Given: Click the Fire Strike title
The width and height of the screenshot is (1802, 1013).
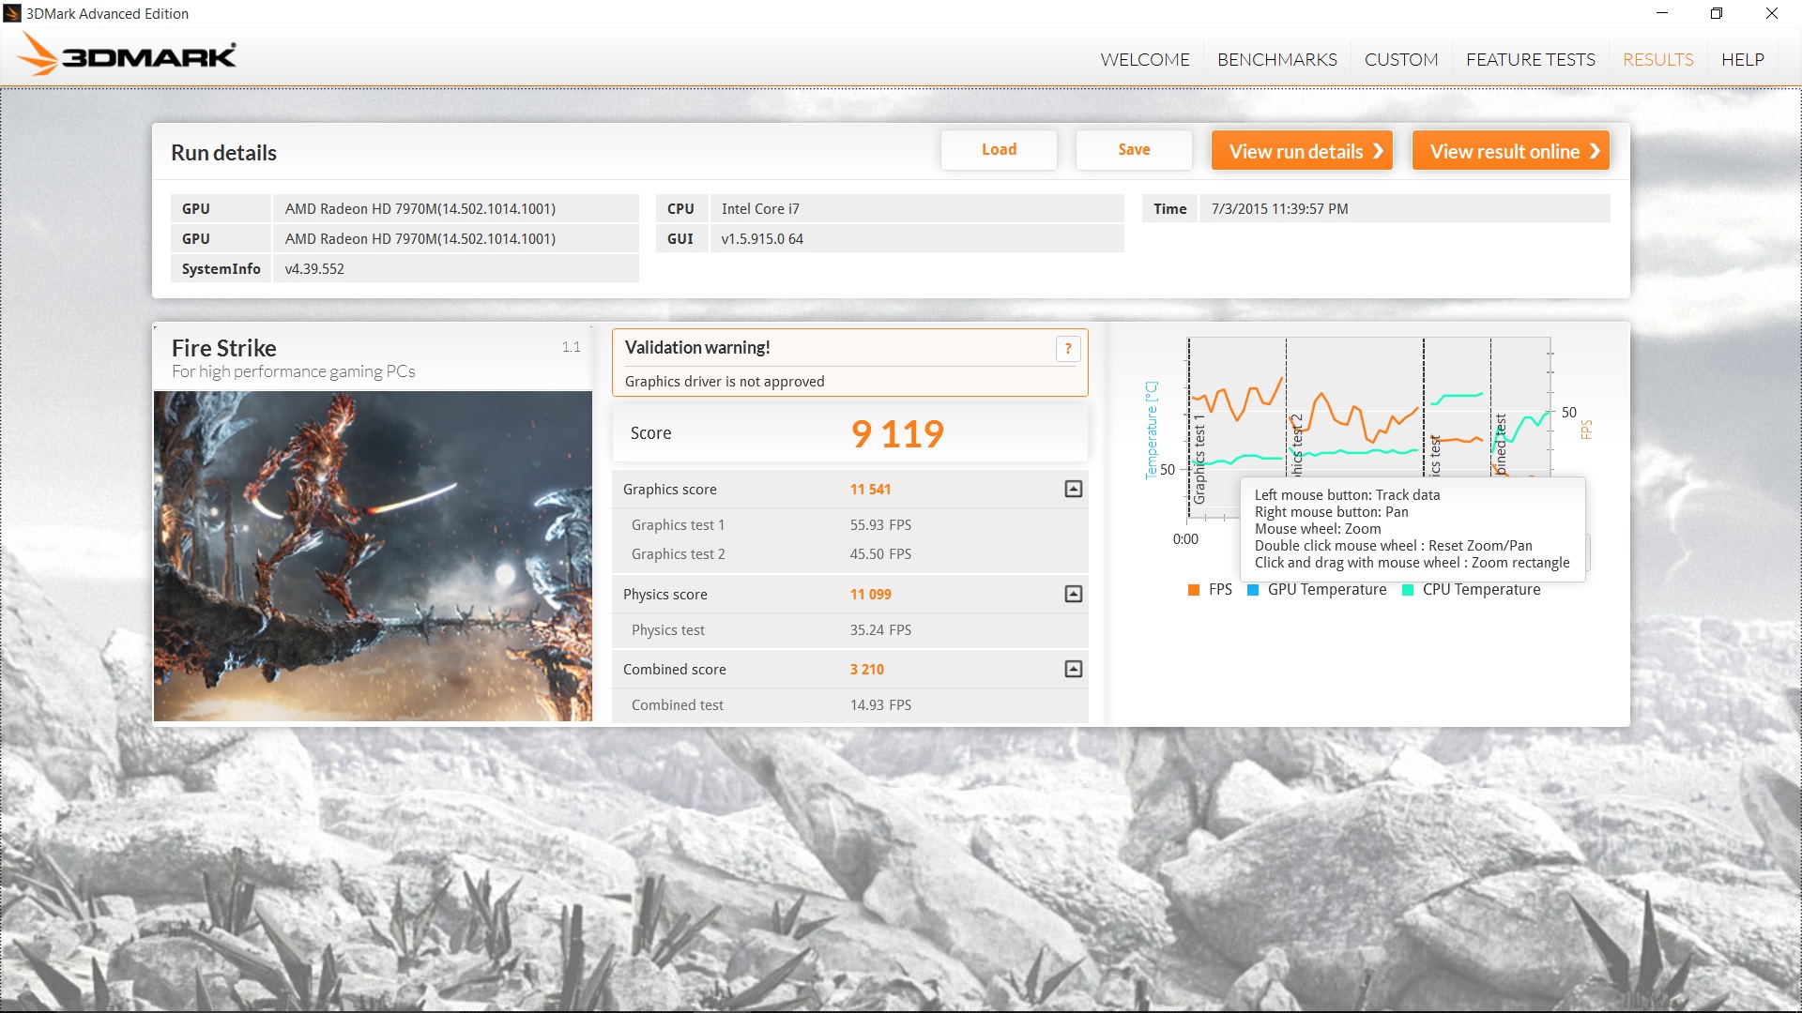Looking at the screenshot, I should 223,348.
